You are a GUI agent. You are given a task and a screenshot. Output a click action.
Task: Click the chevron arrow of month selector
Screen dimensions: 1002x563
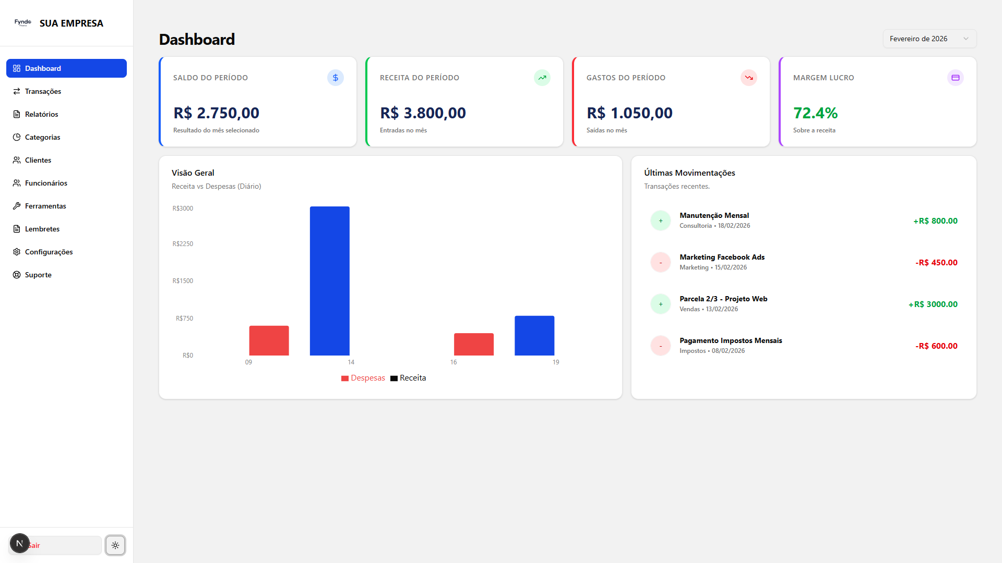pos(966,39)
